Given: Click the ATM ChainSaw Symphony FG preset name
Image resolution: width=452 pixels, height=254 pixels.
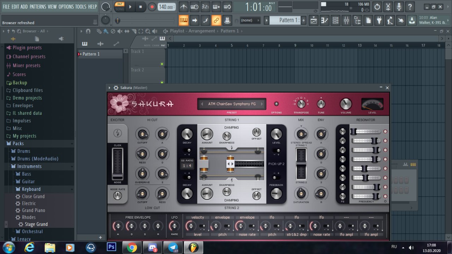Looking at the screenshot, I should (x=232, y=104).
